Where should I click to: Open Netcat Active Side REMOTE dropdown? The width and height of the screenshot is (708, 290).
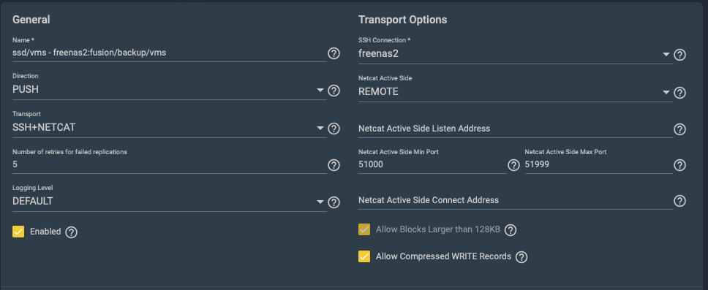click(515, 91)
